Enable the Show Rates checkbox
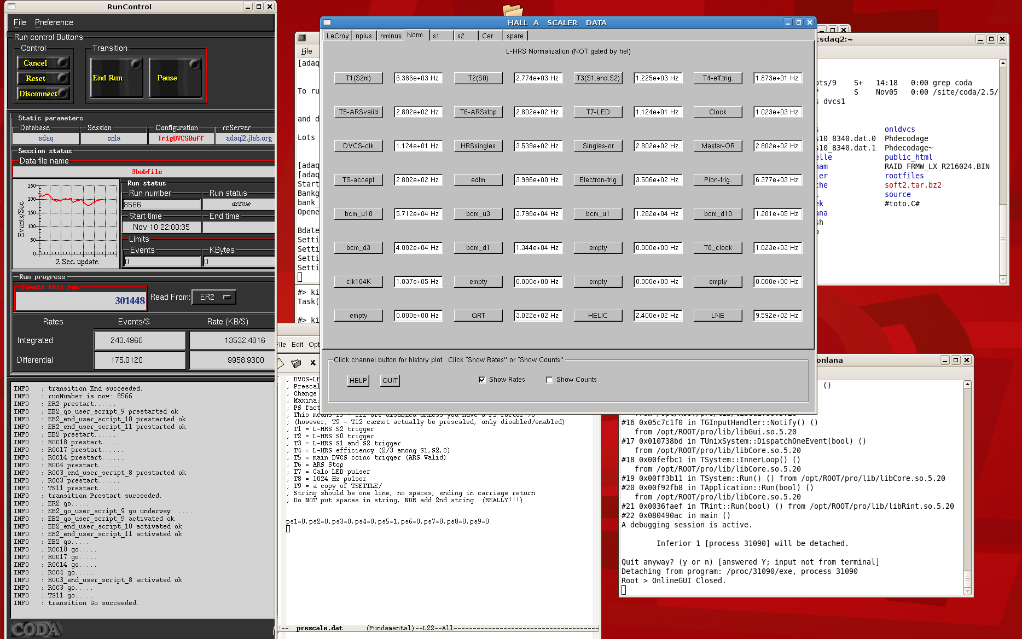Viewport: 1022px width, 639px height. coord(482,380)
